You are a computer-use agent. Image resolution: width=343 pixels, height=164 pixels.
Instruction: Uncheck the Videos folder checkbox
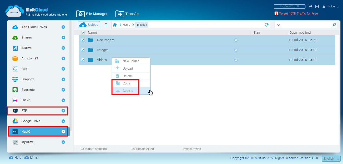pos(83,60)
